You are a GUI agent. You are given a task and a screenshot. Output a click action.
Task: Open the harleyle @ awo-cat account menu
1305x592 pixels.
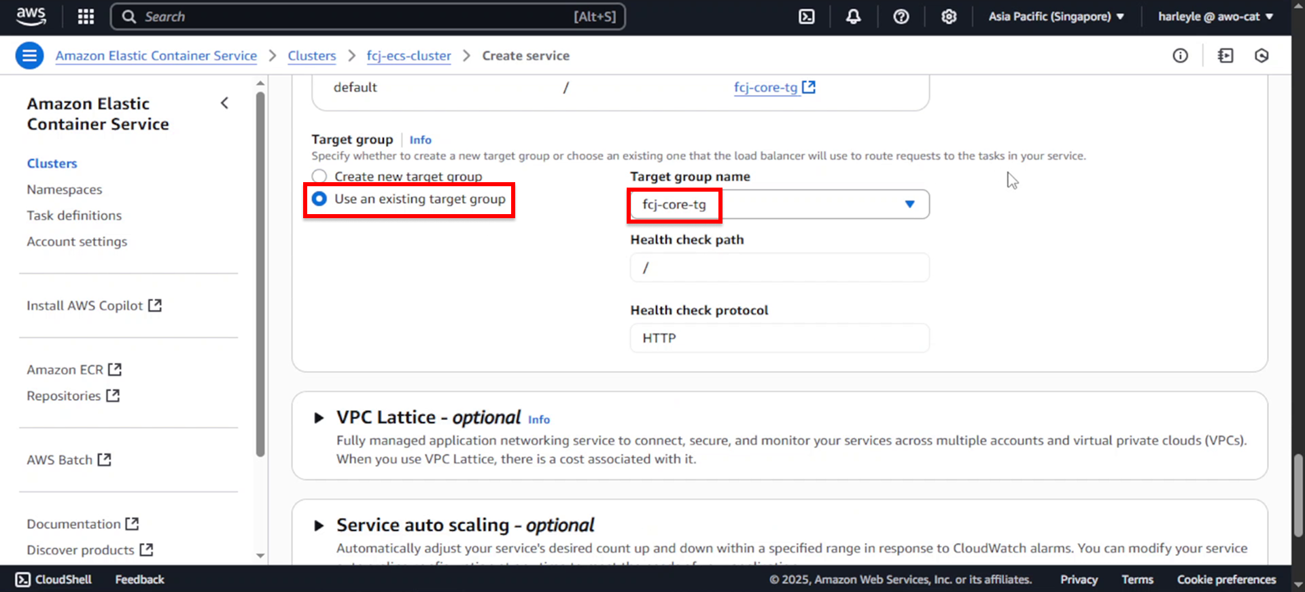tap(1216, 16)
